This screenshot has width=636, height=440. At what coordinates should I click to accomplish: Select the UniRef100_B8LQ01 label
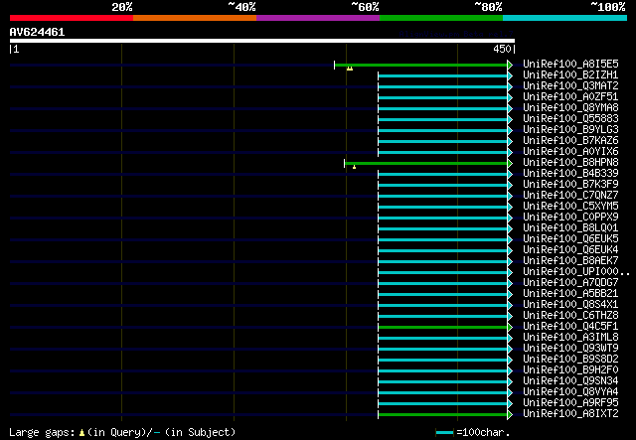pyautogui.click(x=570, y=227)
